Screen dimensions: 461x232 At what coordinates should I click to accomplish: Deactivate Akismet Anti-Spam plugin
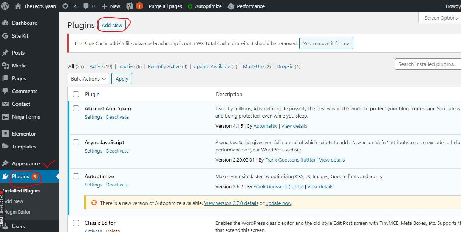[x=117, y=117]
